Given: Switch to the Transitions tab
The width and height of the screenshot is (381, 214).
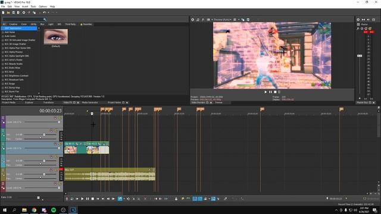Looking at the screenshot, I should coord(48,103).
